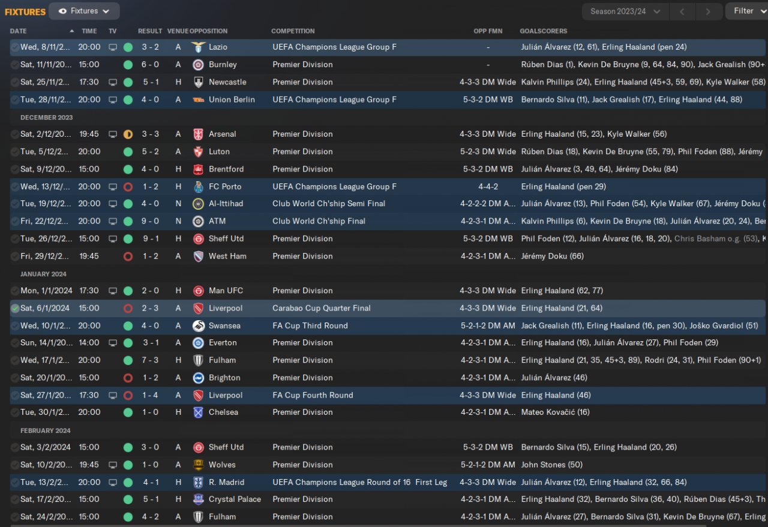Open the Club World Ch'ship Final competition link
This screenshot has height=527, width=768.
(319, 221)
